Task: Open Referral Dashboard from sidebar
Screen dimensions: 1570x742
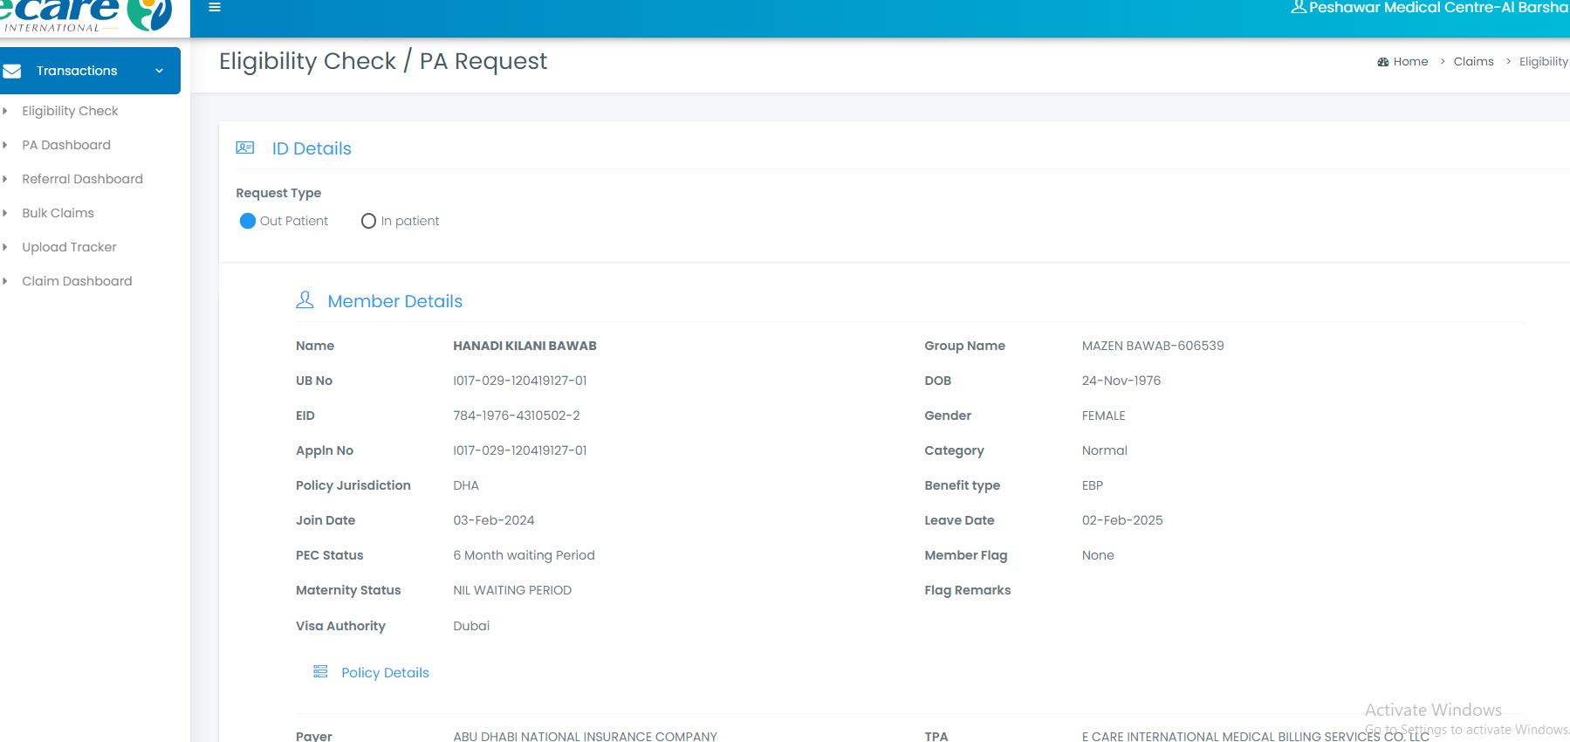Action: pos(82,179)
